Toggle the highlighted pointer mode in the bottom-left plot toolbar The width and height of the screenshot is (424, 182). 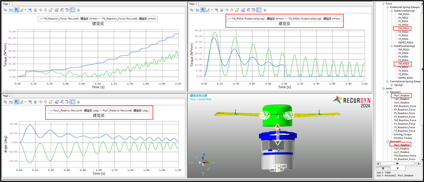[x=17, y=102]
